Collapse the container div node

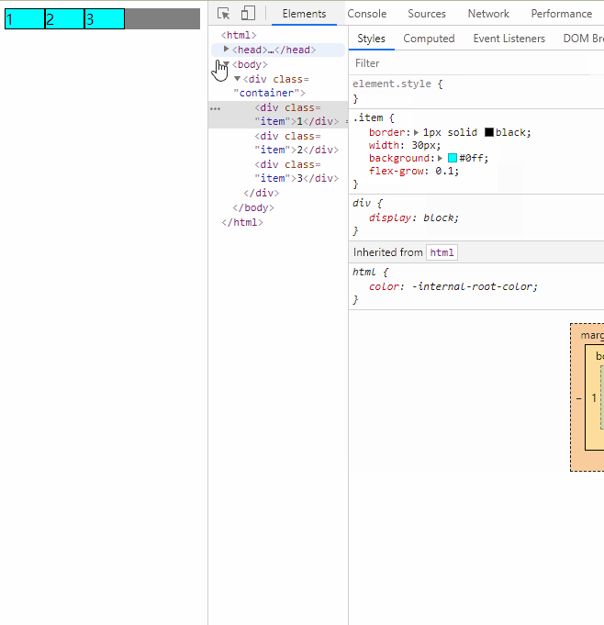pyautogui.click(x=237, y=79)
